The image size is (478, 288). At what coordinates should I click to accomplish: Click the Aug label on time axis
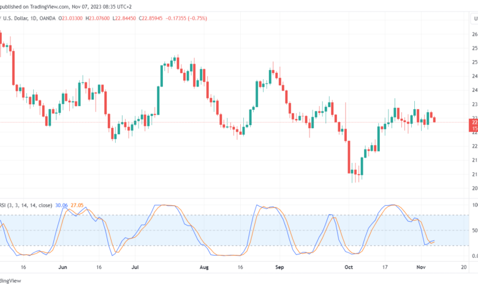204,267
